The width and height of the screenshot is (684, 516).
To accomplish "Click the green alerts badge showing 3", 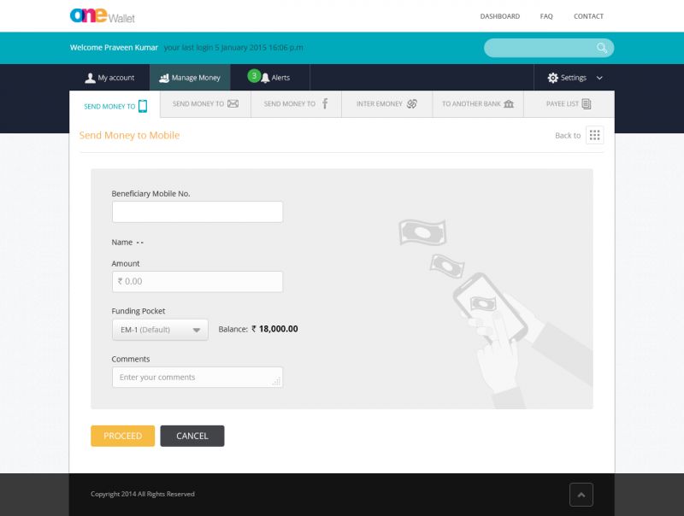I will tap(254, 76).
